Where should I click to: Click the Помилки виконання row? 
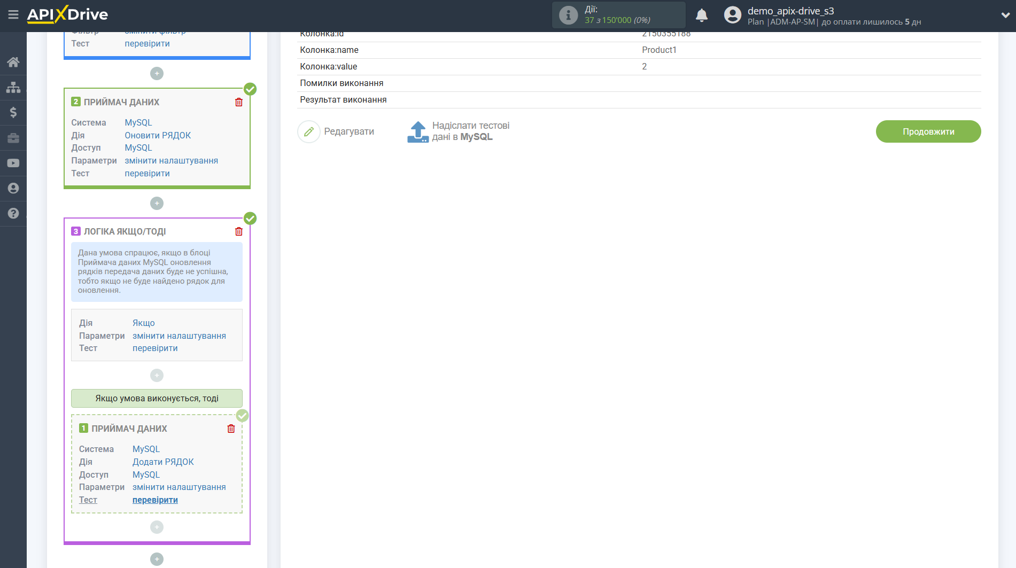pos(639,83)
